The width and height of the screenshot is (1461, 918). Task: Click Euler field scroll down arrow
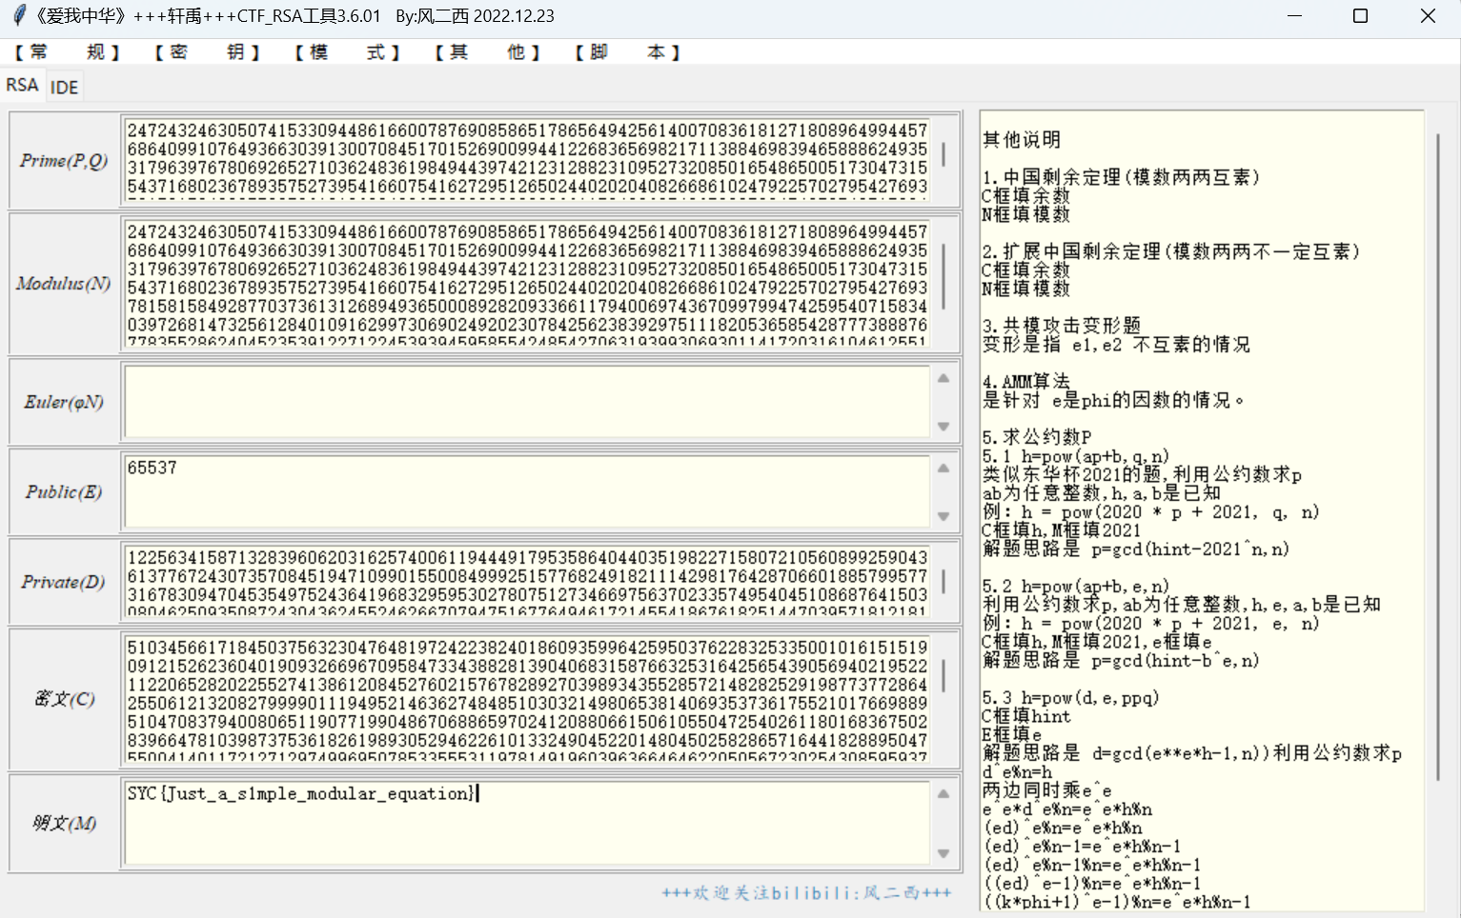tap(944, 426)
